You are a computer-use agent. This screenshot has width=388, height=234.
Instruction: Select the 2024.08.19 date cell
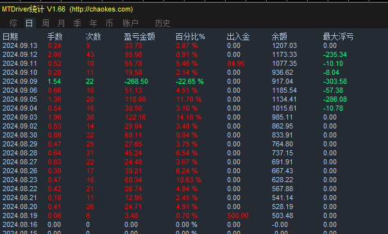click(20, 215)
